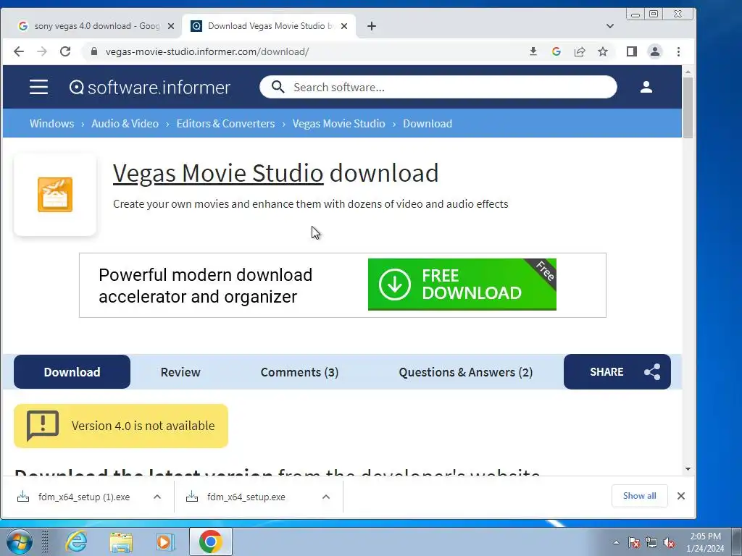Open Windows Explorer from the taskbar
The image size is (742, 556).
click(121, 542)
